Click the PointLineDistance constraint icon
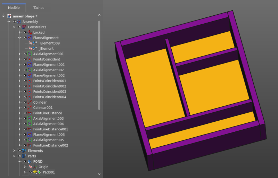278x178 pixels. 30,113
